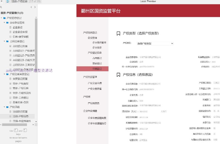The image size is (220, 144).
Task: Collapse the 占用信息登记 folder
Action: [4, 41]
